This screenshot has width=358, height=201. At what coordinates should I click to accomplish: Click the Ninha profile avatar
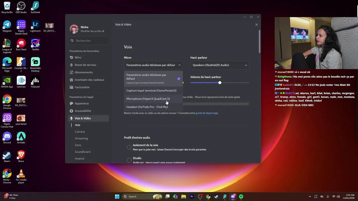pyautogui.click(x=74, y=29)
